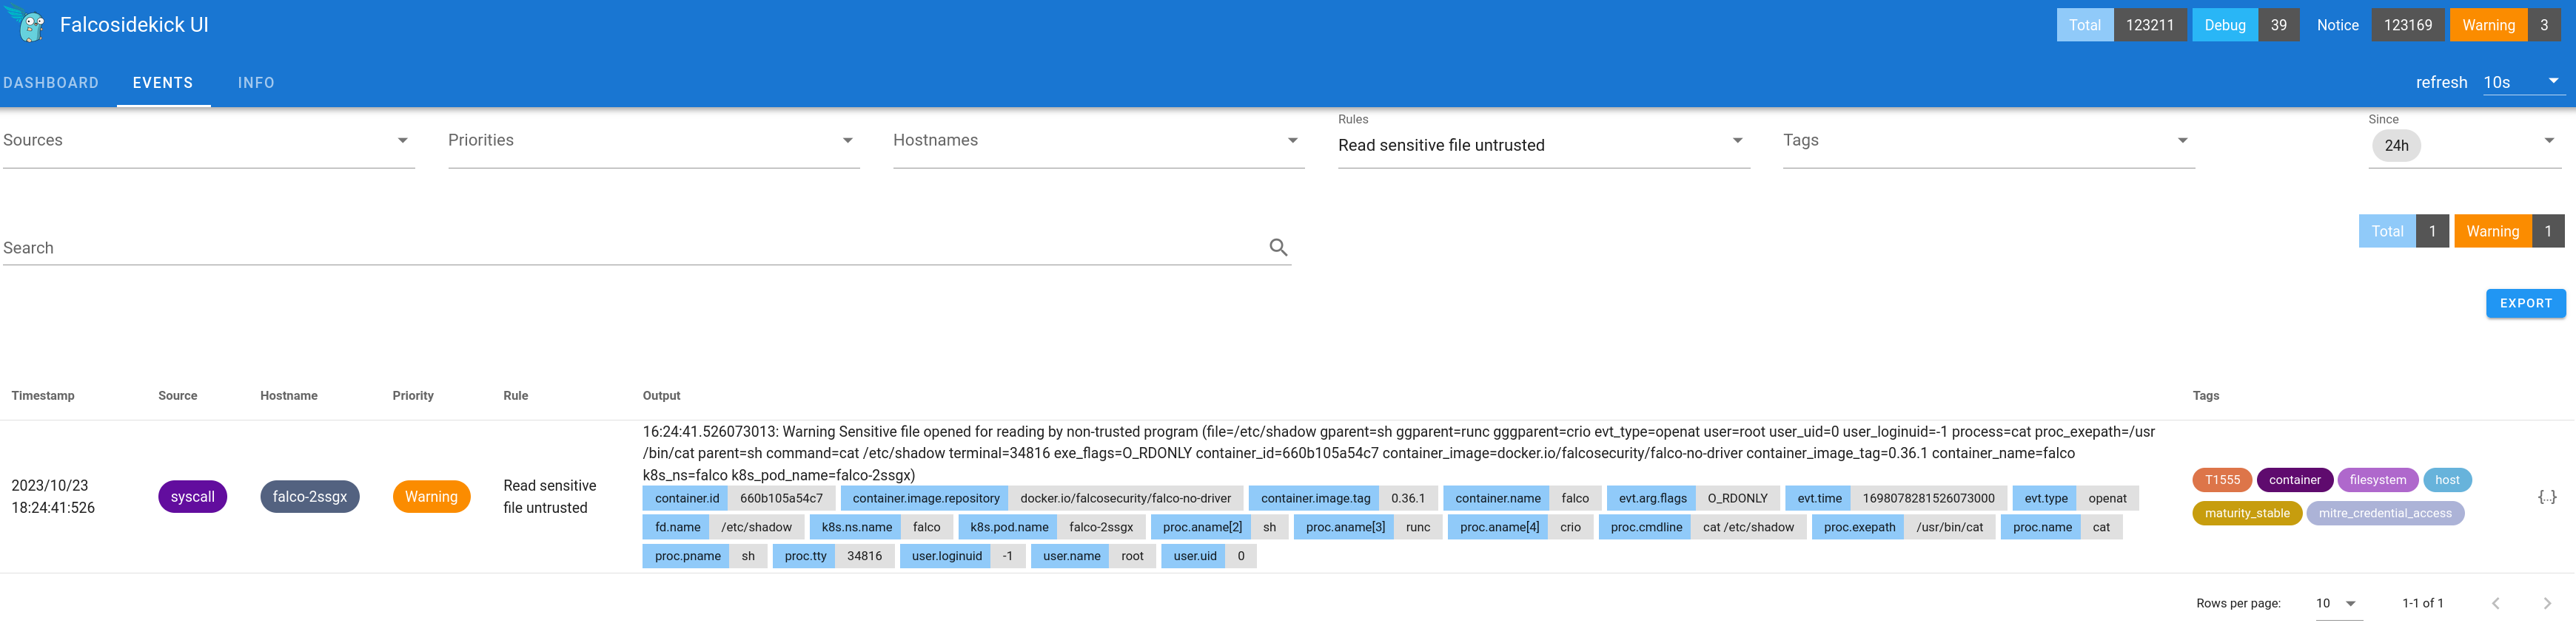Open the refresh interval dropdown
The image size is (2576, 637).
(x=2521, y=83)
